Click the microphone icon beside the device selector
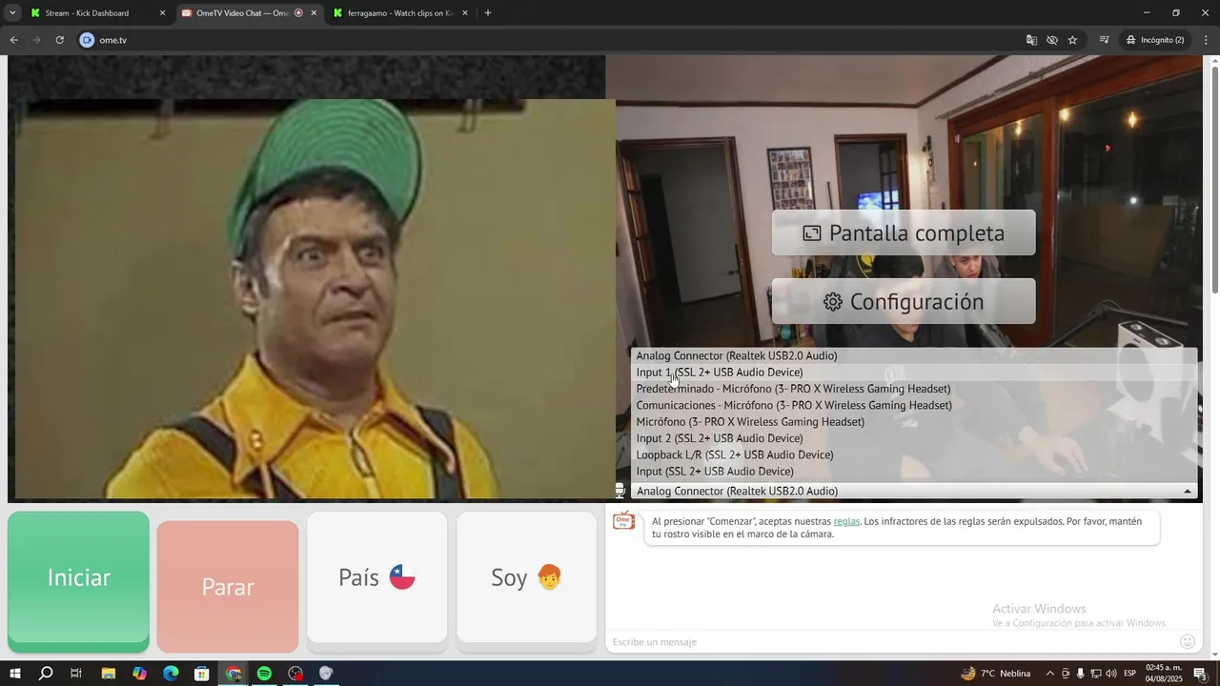 (x=620, y=491)
